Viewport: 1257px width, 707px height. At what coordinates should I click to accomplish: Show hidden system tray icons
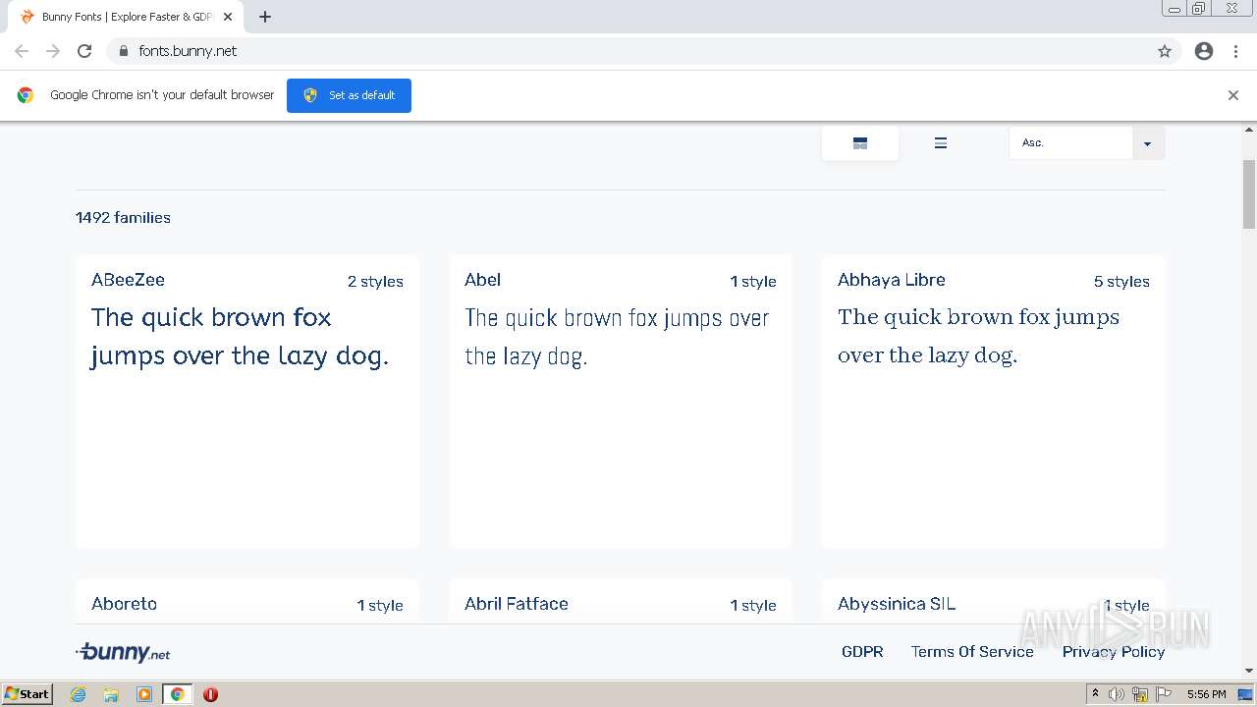pos(1095,694)
